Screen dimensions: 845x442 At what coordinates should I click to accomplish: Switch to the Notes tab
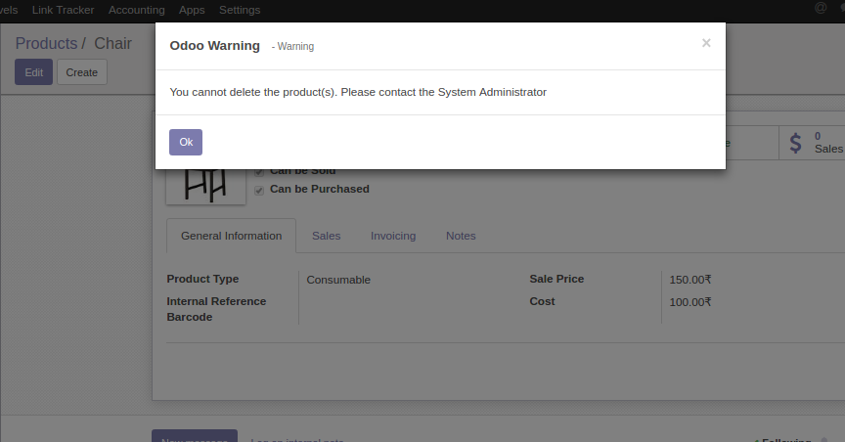coord(461,236)
